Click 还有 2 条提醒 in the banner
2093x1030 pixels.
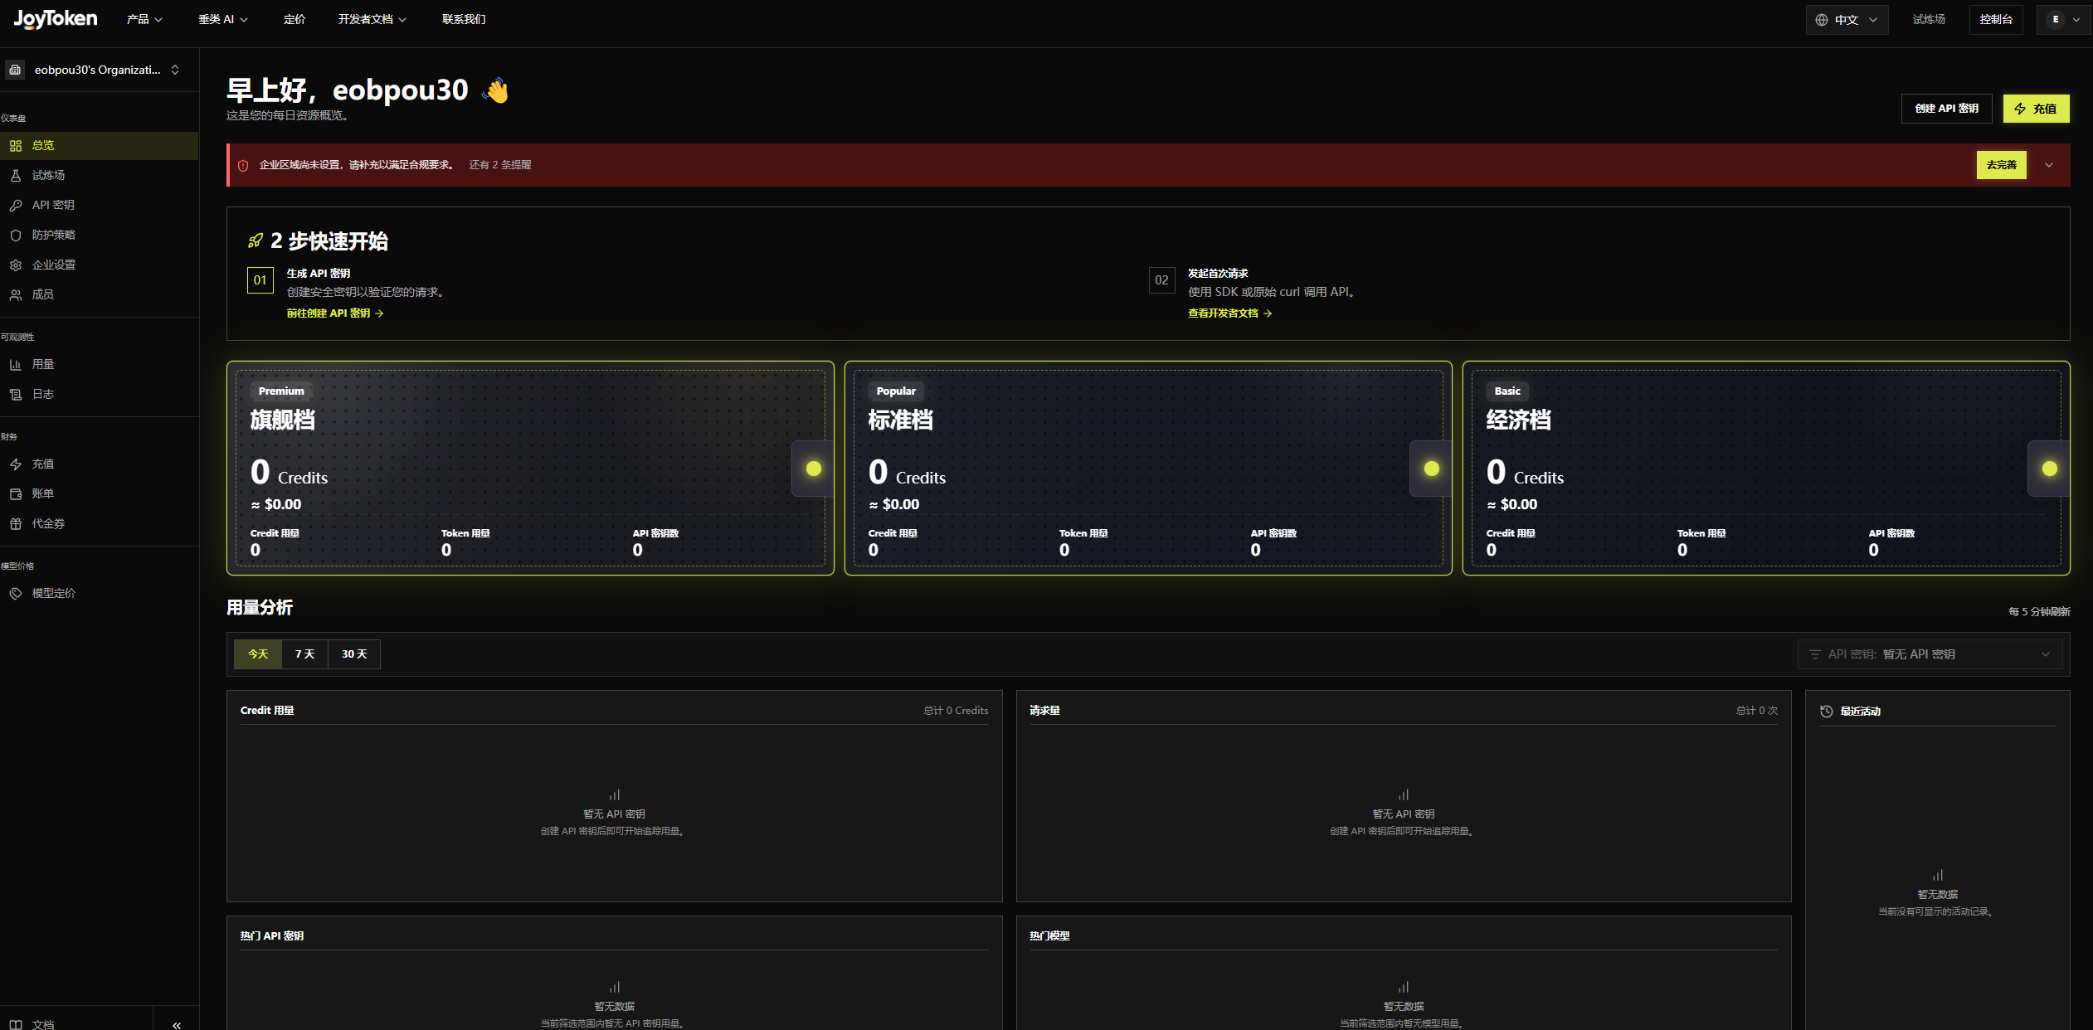[500, 165]
